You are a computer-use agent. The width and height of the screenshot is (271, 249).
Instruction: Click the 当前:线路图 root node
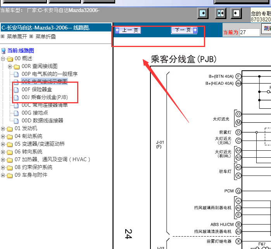tap(21, 50)
